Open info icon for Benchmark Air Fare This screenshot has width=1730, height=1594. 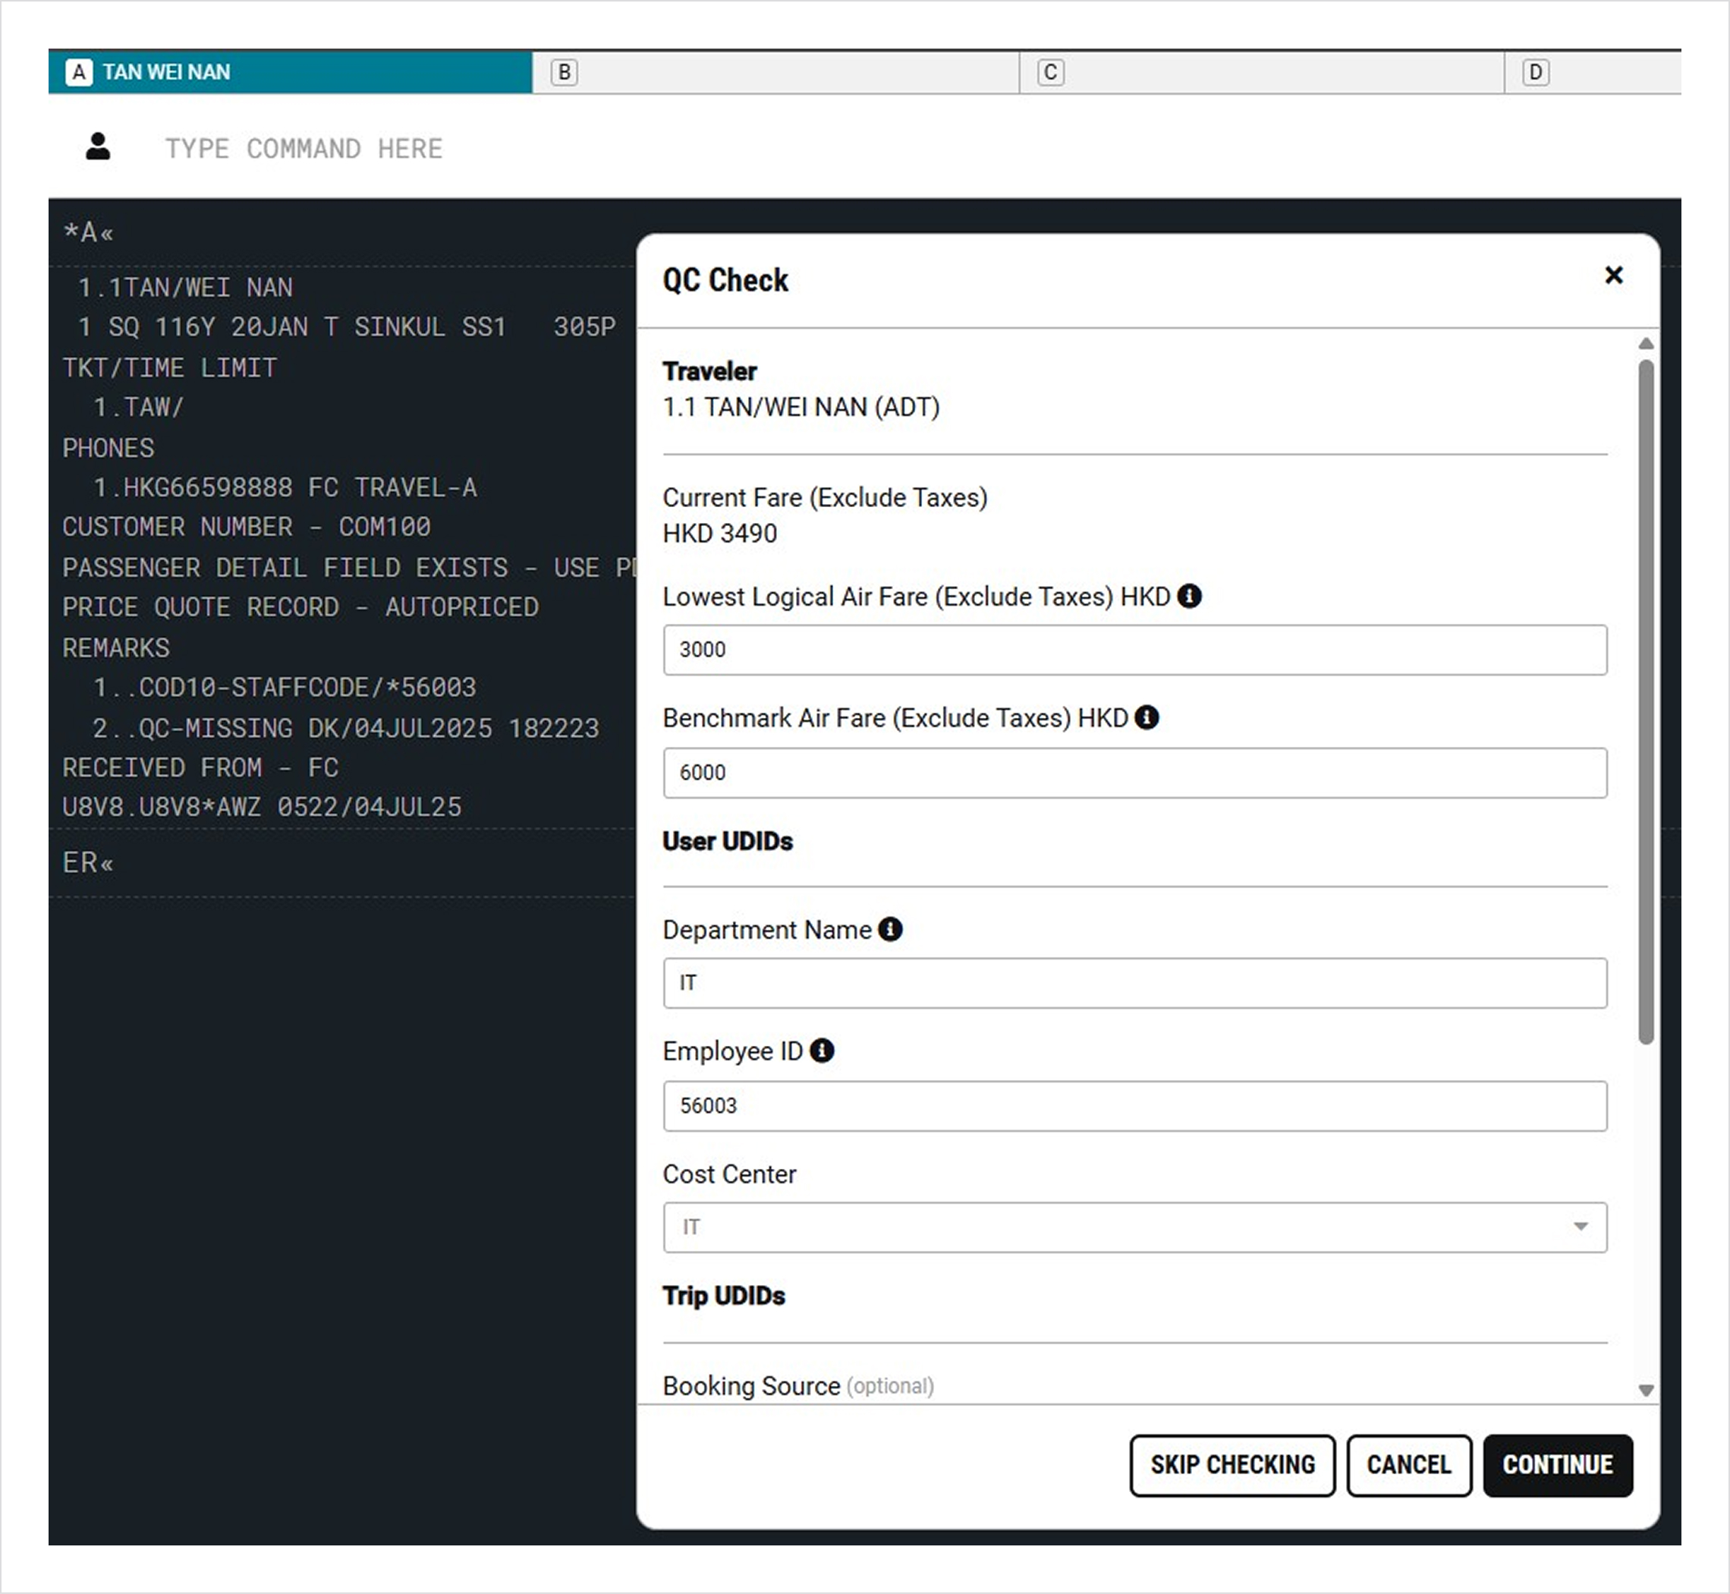point(1147,717)
